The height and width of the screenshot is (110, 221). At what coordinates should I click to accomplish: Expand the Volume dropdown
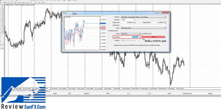click(x=134, y=20)
